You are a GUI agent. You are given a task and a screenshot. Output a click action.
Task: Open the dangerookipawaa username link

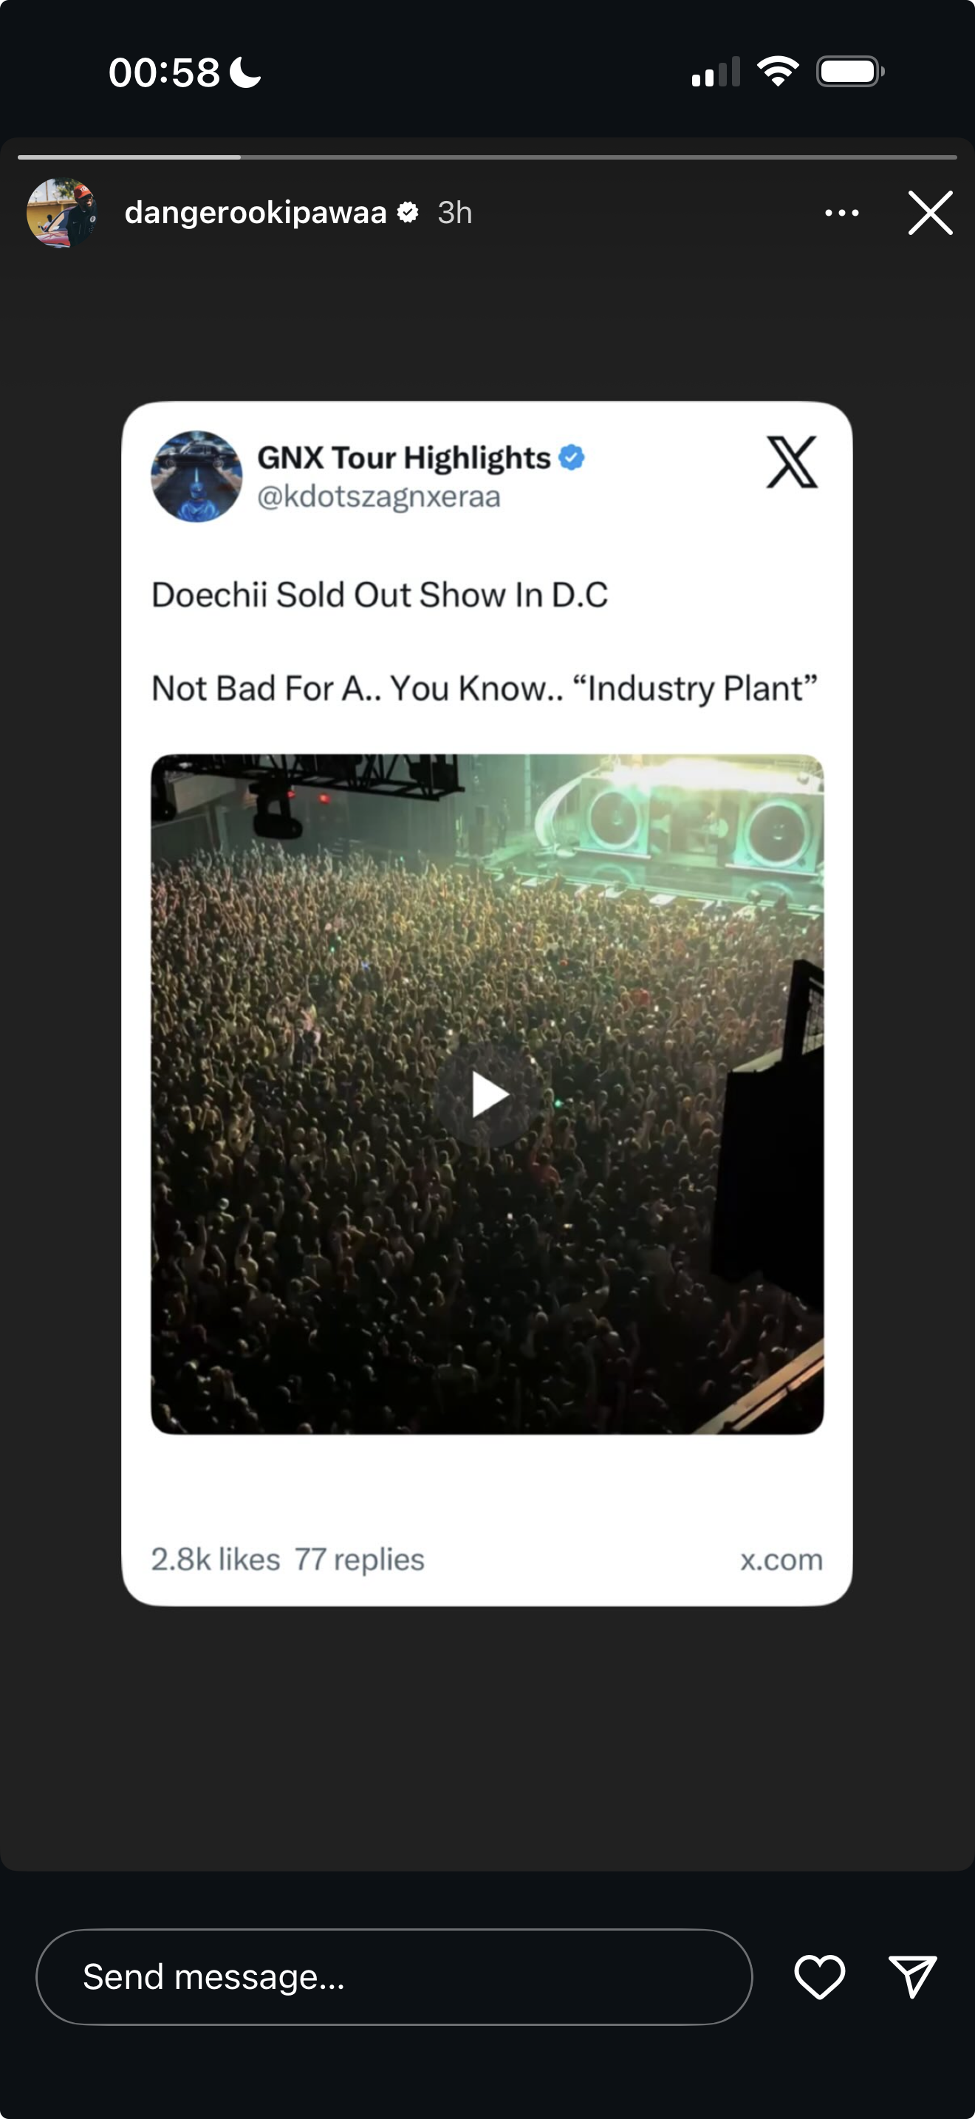[x=255, y=213]
